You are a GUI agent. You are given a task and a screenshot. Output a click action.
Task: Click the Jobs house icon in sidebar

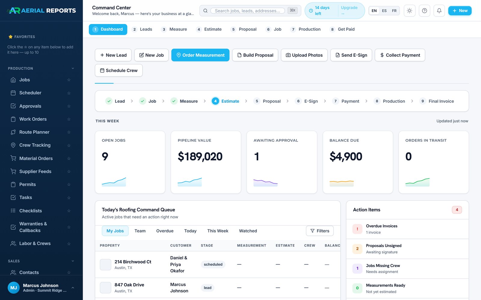pyautogui.click(x=13, y=80)
